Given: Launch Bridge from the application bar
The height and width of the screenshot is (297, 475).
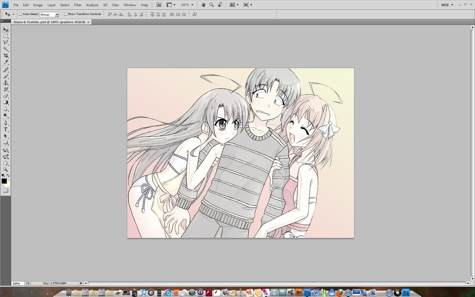Looking at the screenshot, I should point(159,5).
